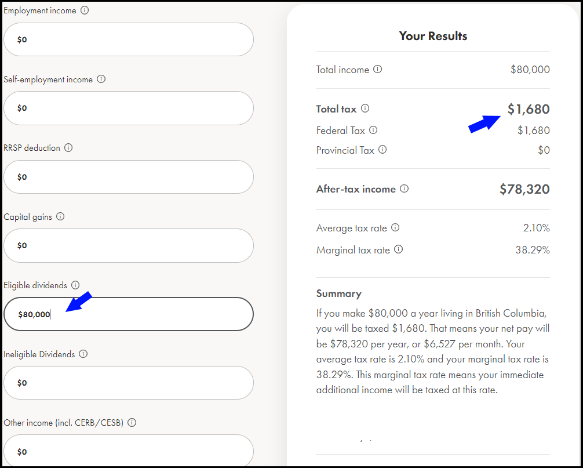Open the Total tax info tooltip
583x468 pixels.
point(365,108)
